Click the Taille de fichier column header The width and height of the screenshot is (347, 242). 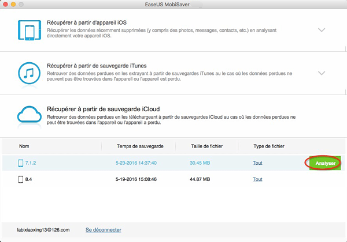[x=206, y=146]
